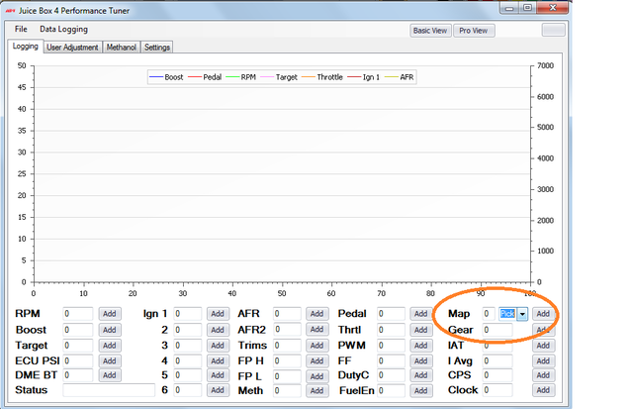Image resolution: width=633 pixels, height=409 pixels.
Task: Open the Settings tab
Action: 157,48
